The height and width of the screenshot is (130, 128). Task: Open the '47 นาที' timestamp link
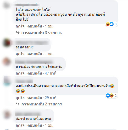click(x=51, y=73)
